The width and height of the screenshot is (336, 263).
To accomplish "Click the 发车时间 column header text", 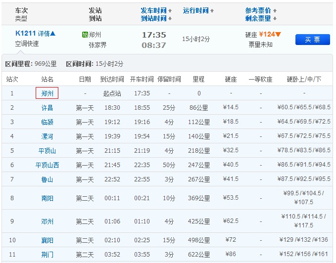I will [x=153, y=10].
